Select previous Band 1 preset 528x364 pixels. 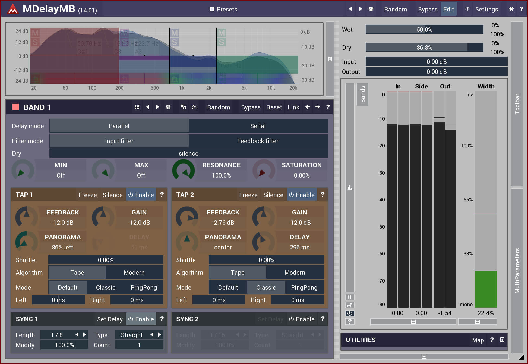(147, 107)
